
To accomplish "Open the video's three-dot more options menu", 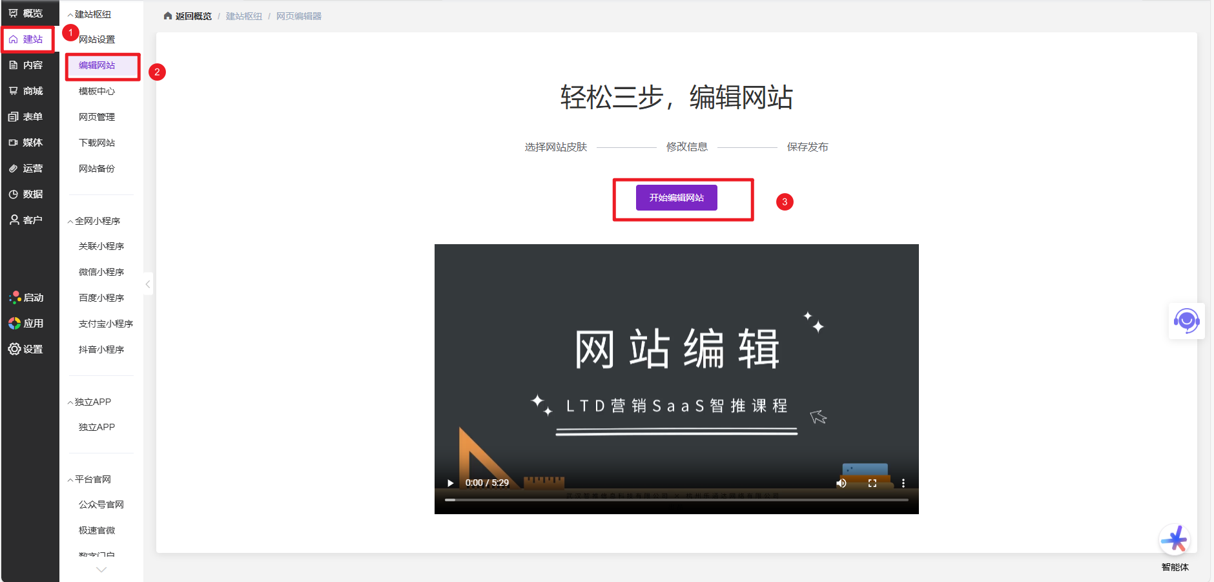I will [903, 483].
